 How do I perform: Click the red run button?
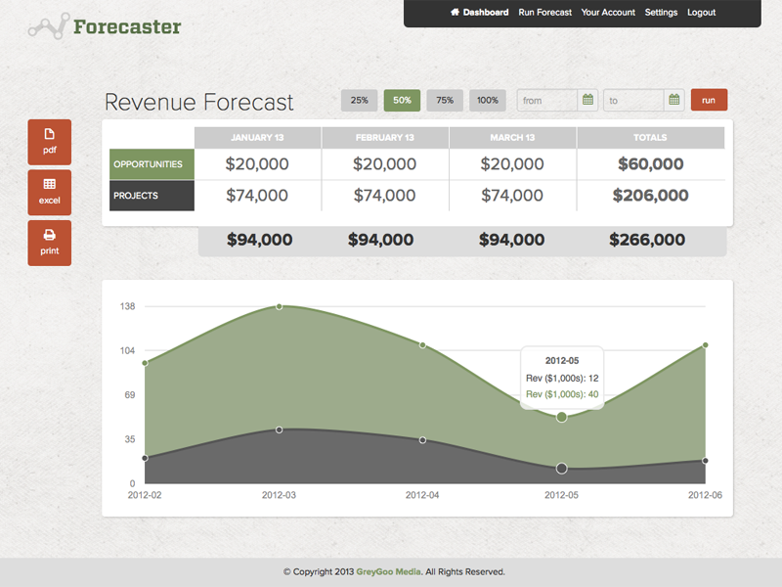[709, 100]
